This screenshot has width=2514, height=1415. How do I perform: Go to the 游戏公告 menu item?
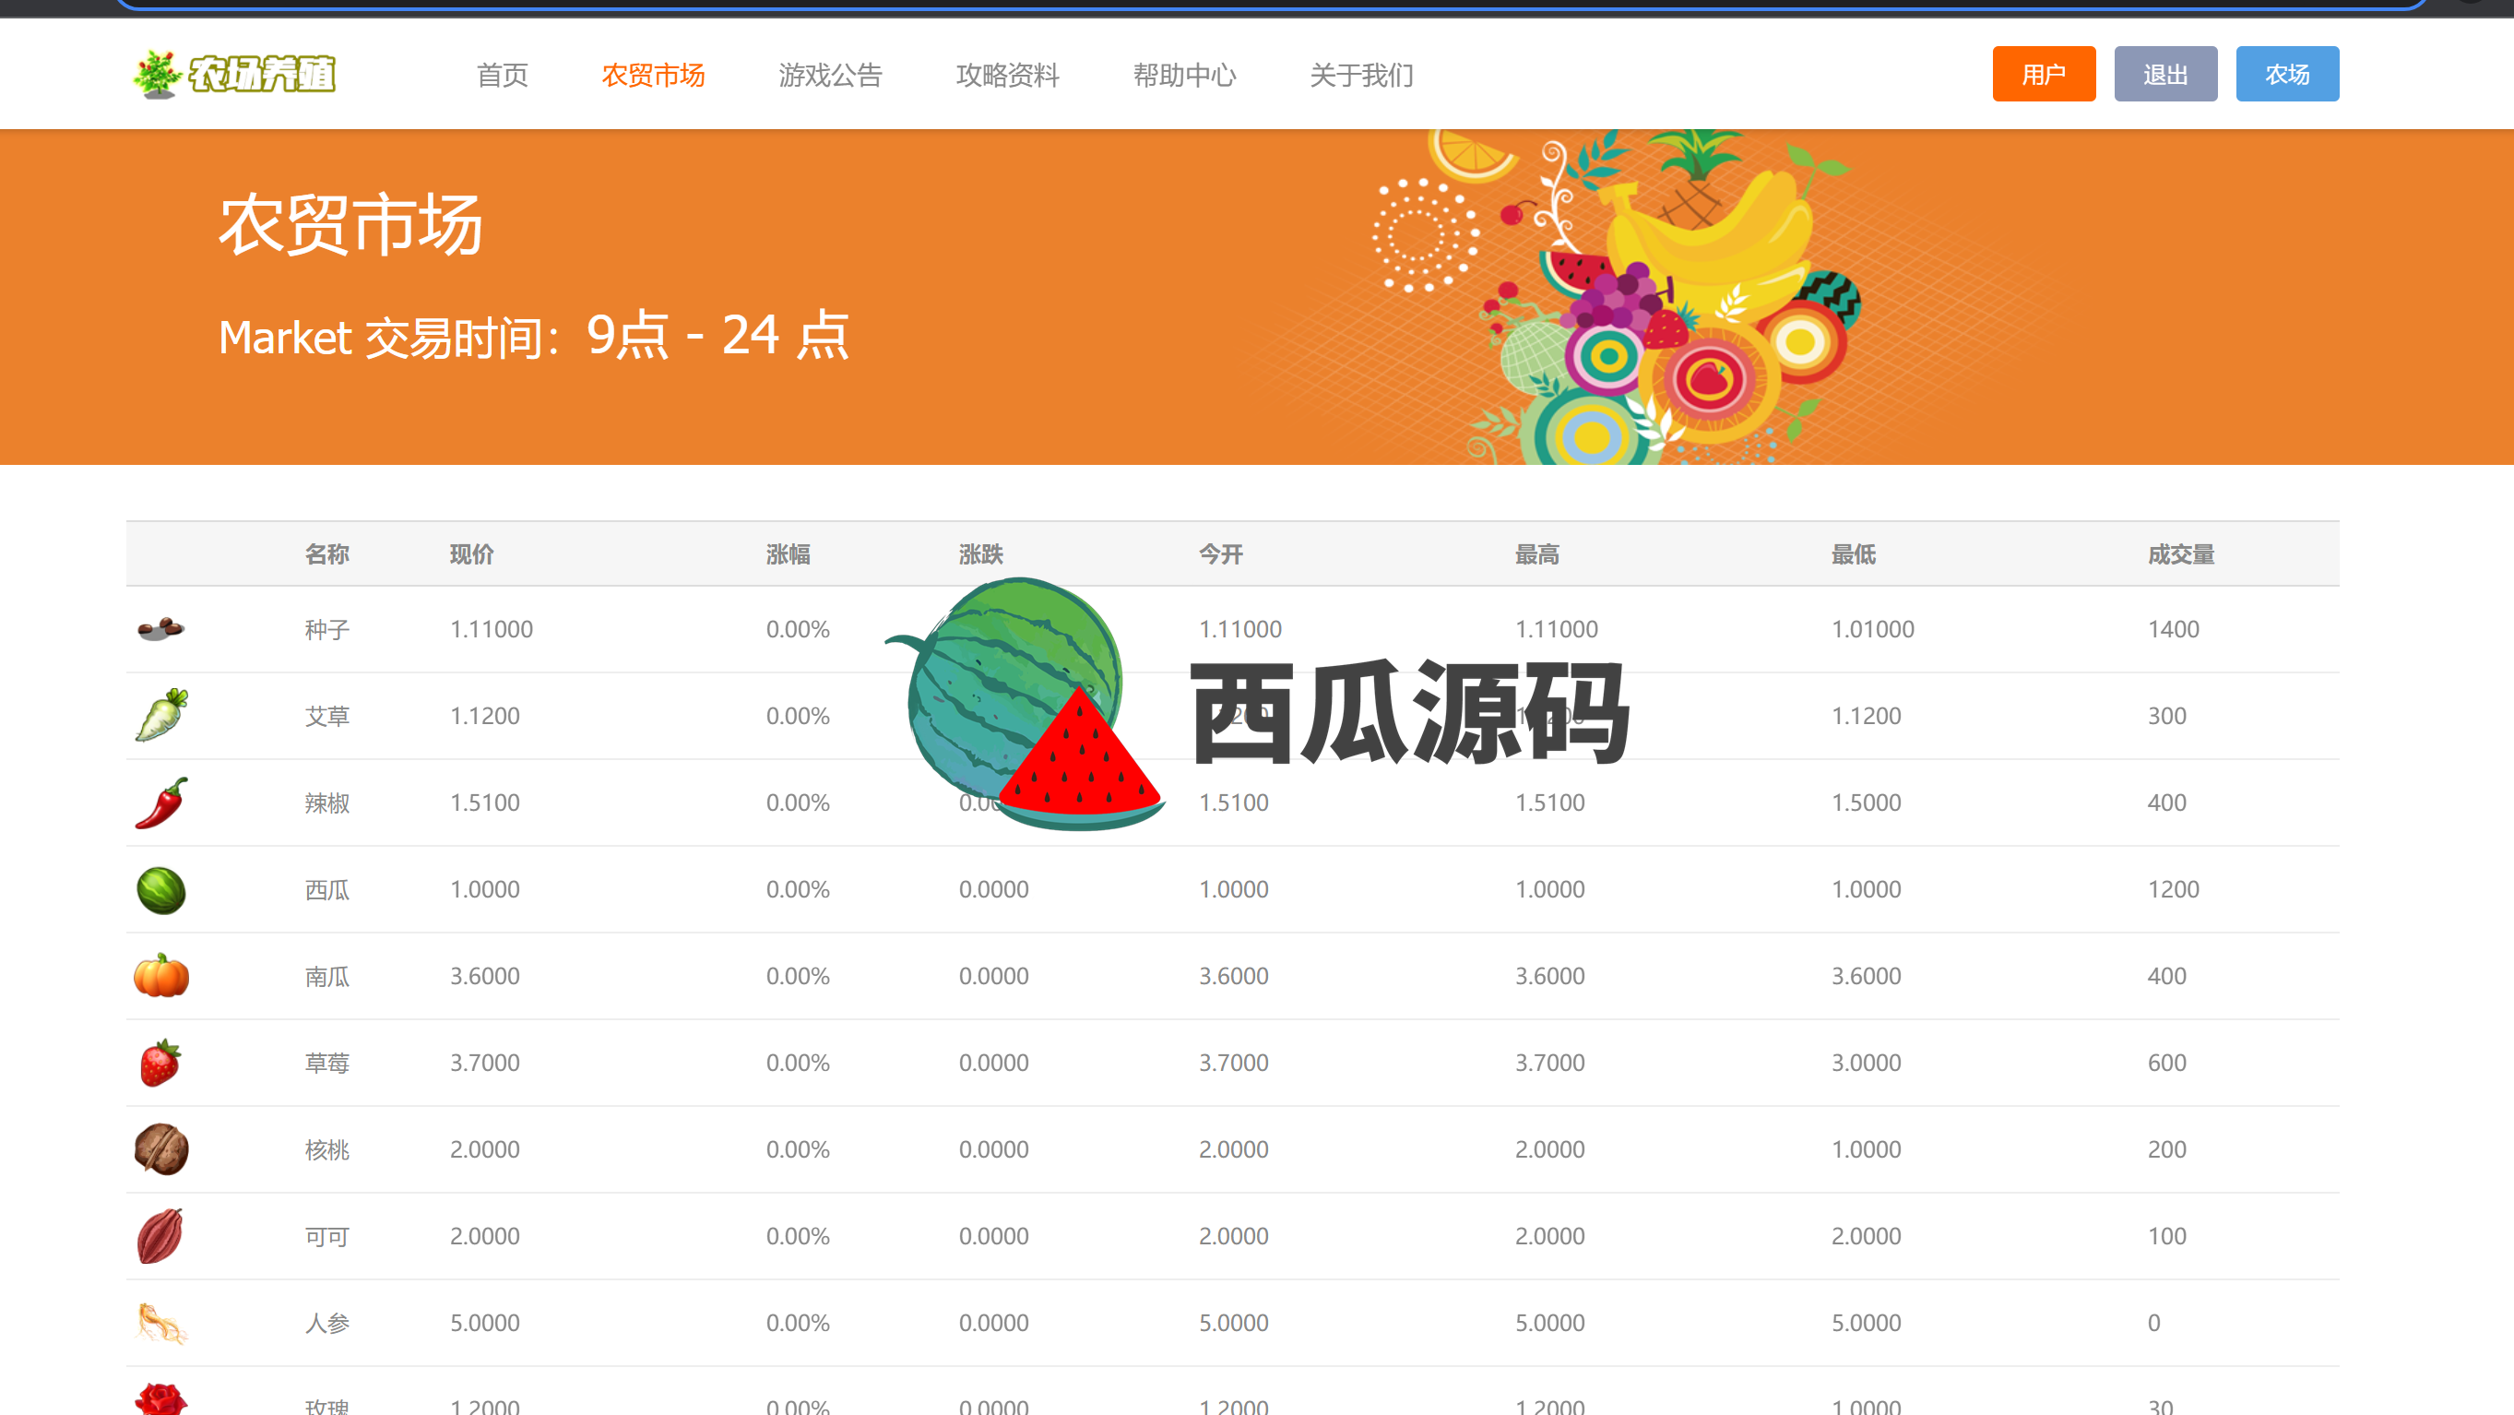(x=829, y=75)
